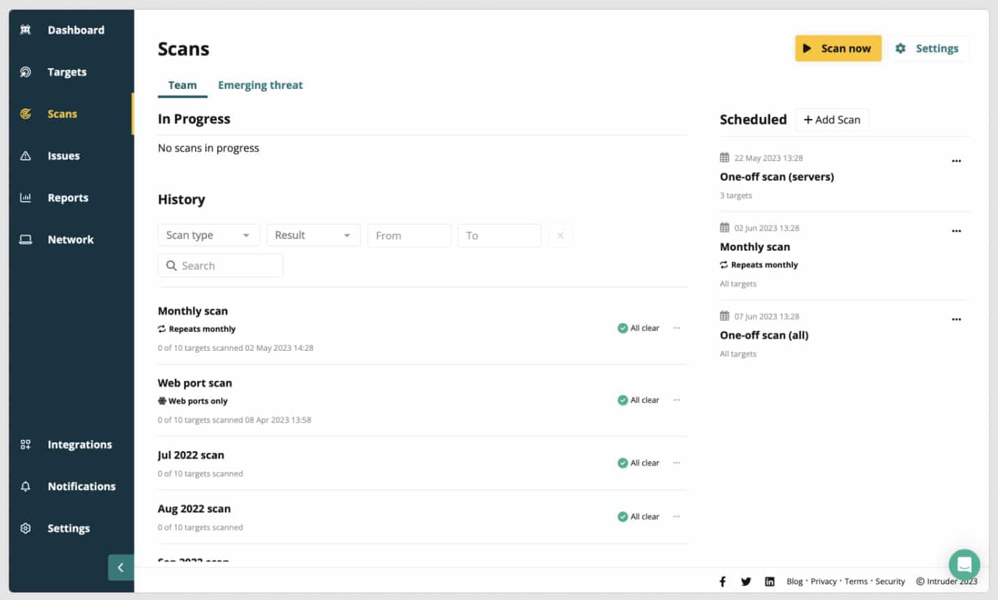Open the Network section
This screenshot has height=600, width=998.
tap(70, 239)
